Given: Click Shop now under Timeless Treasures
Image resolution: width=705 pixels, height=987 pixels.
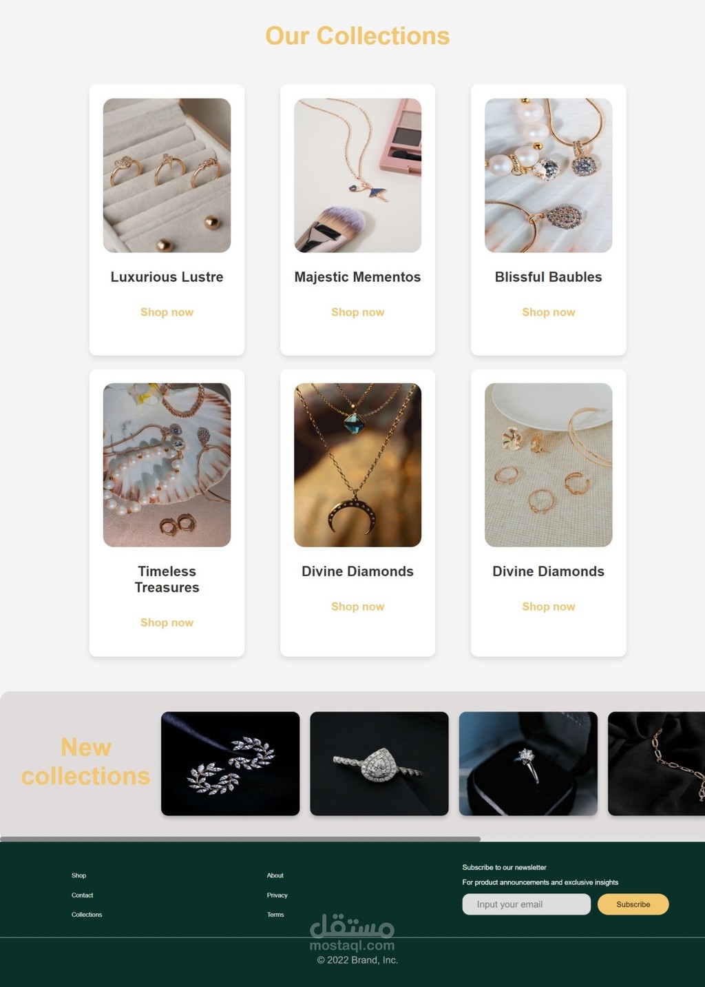Looking at the screenshot, I should point(167,622).
